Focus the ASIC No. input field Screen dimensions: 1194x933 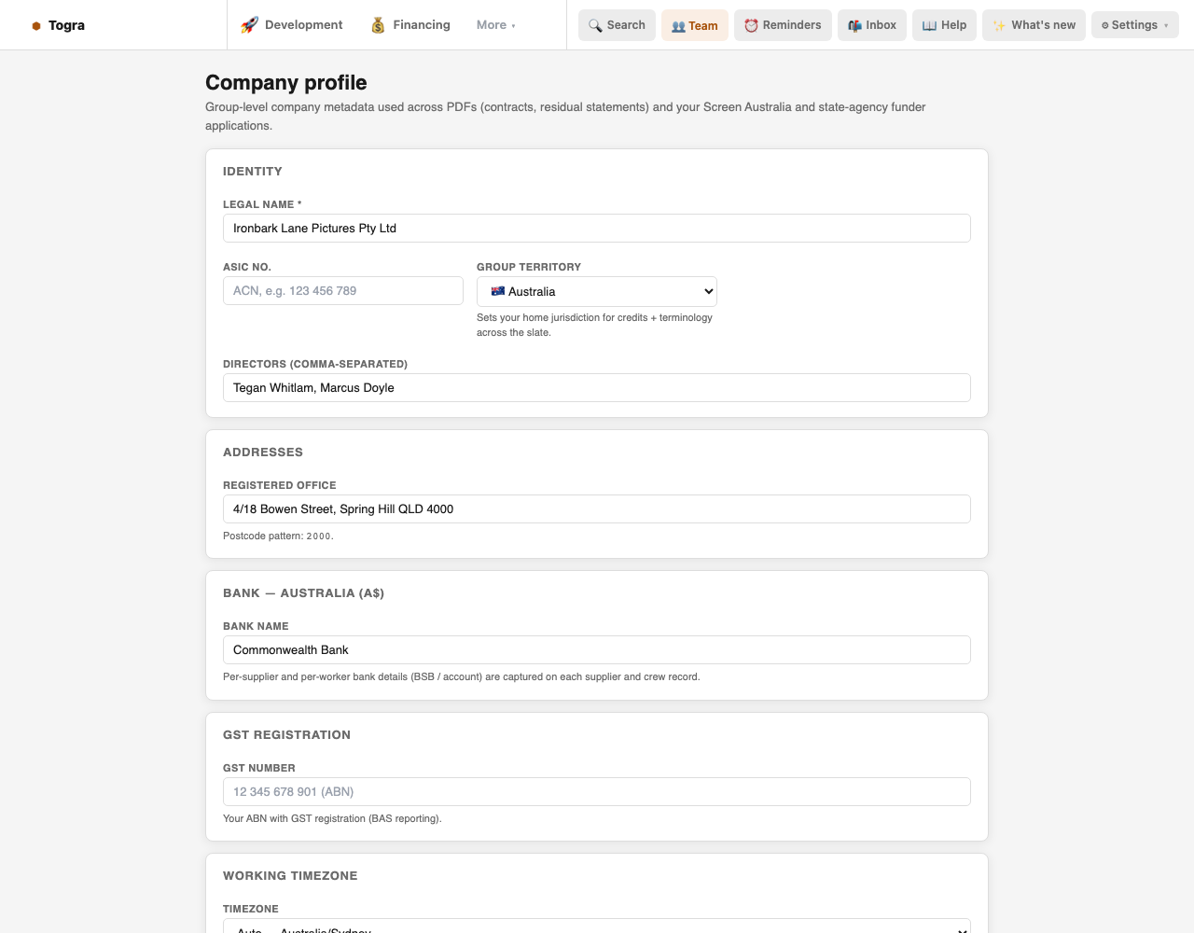coord(343,290)
